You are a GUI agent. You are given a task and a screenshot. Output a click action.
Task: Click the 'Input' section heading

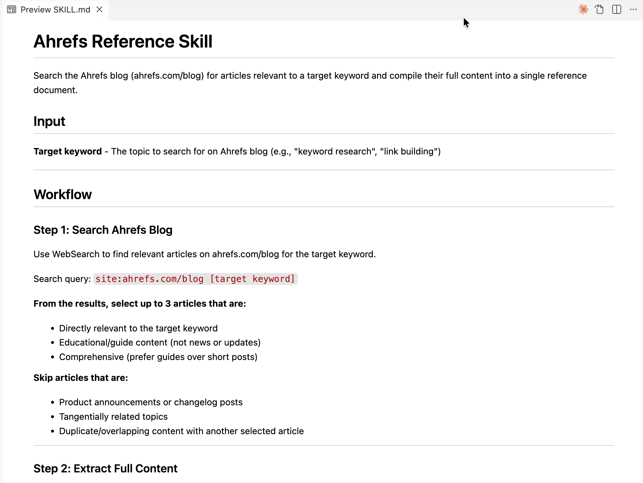(x=49, y=121)
